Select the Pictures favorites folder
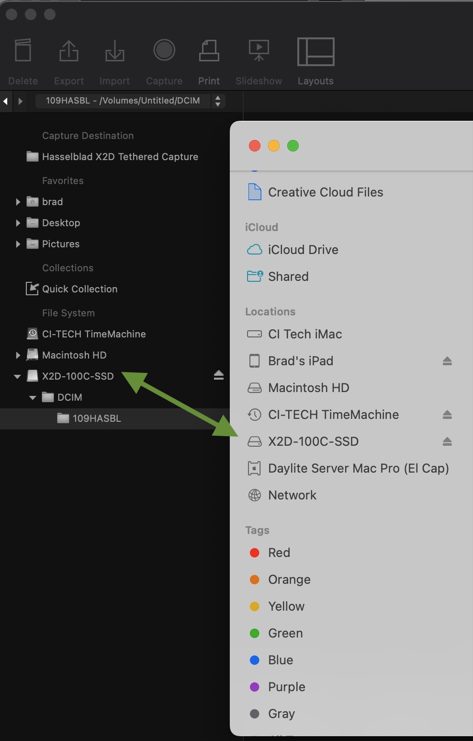This screenshot has width=473, height=741. point(61,244)
